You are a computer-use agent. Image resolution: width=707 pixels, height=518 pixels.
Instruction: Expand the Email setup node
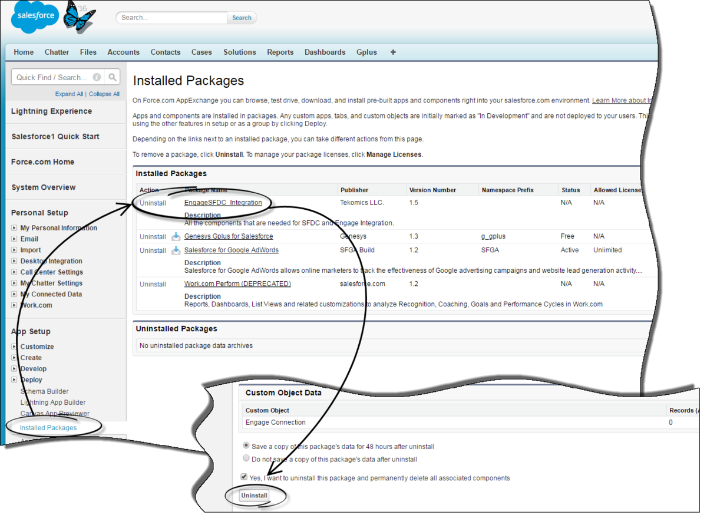click(x=14, y=239)
